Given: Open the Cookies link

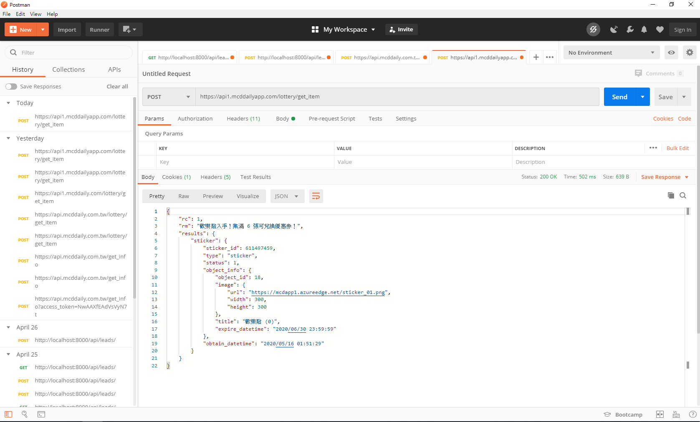Looking at the screenshot, I should (x=663, y=118).
